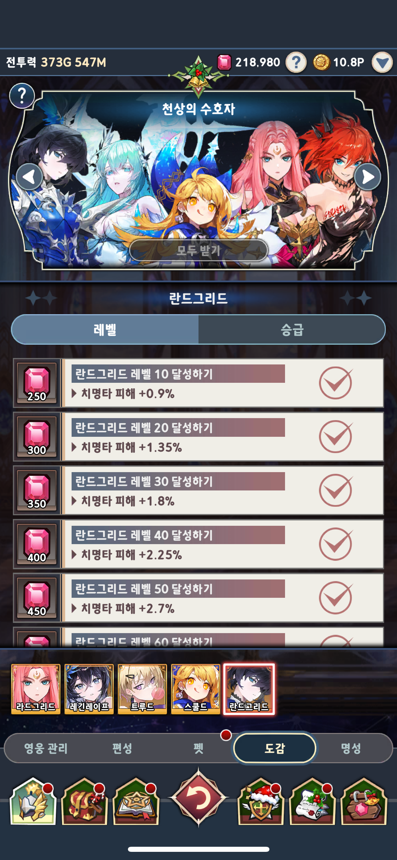Go to previous collection with left arrow
Viewport: 397px width, 860px height.
point(30,177)
